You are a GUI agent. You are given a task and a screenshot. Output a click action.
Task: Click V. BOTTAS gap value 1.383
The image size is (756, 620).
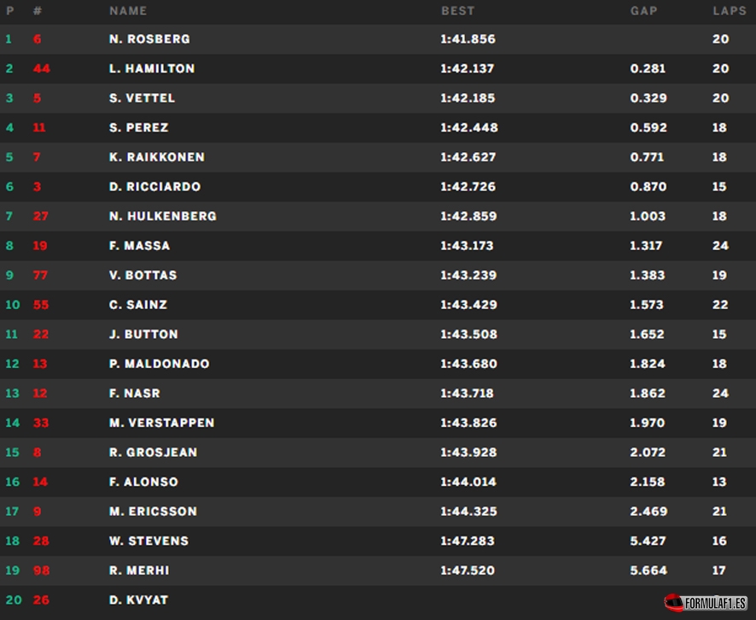point(647,275)
